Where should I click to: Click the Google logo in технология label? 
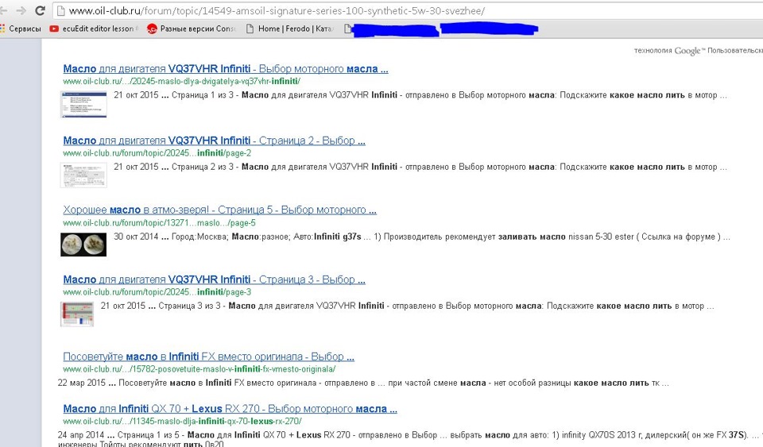[689, 51]
